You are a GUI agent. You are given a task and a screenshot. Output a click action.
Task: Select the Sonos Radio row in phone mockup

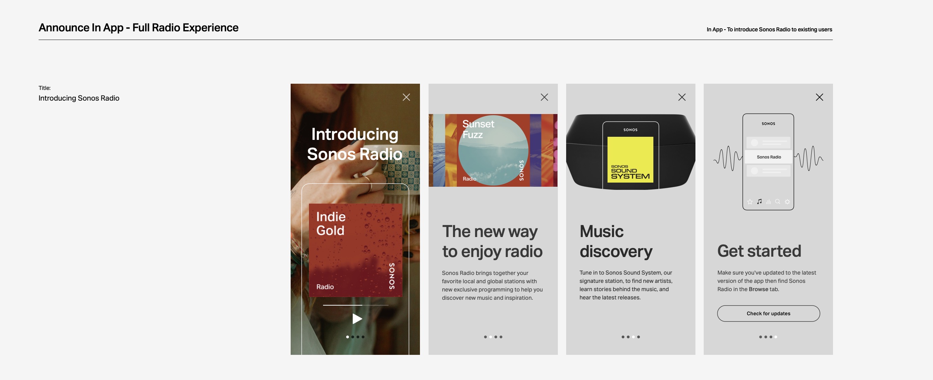[x=768, y=157]
